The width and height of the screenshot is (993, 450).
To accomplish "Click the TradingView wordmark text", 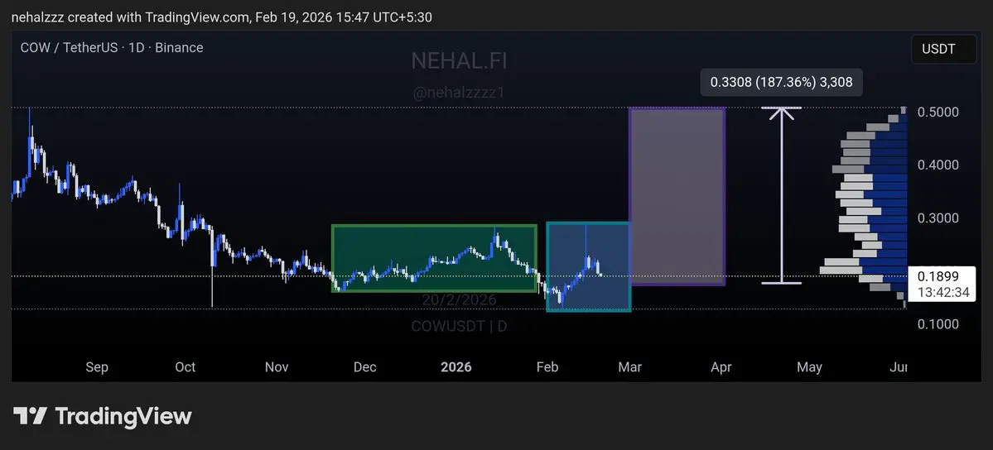I will click(x=123, y=416).
